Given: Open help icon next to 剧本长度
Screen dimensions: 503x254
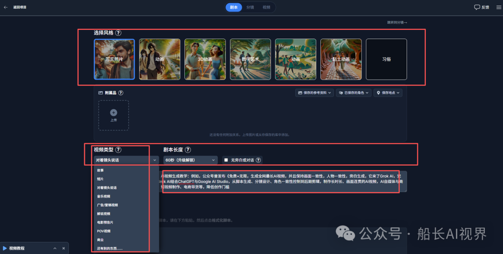Looking at the screenshot, I should click(x=188, y=150).
